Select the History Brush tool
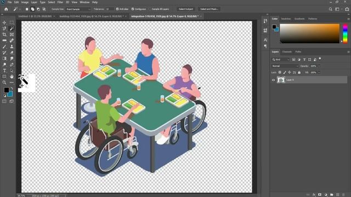This screenshot has width=351, height=197. tap(4, 53)
